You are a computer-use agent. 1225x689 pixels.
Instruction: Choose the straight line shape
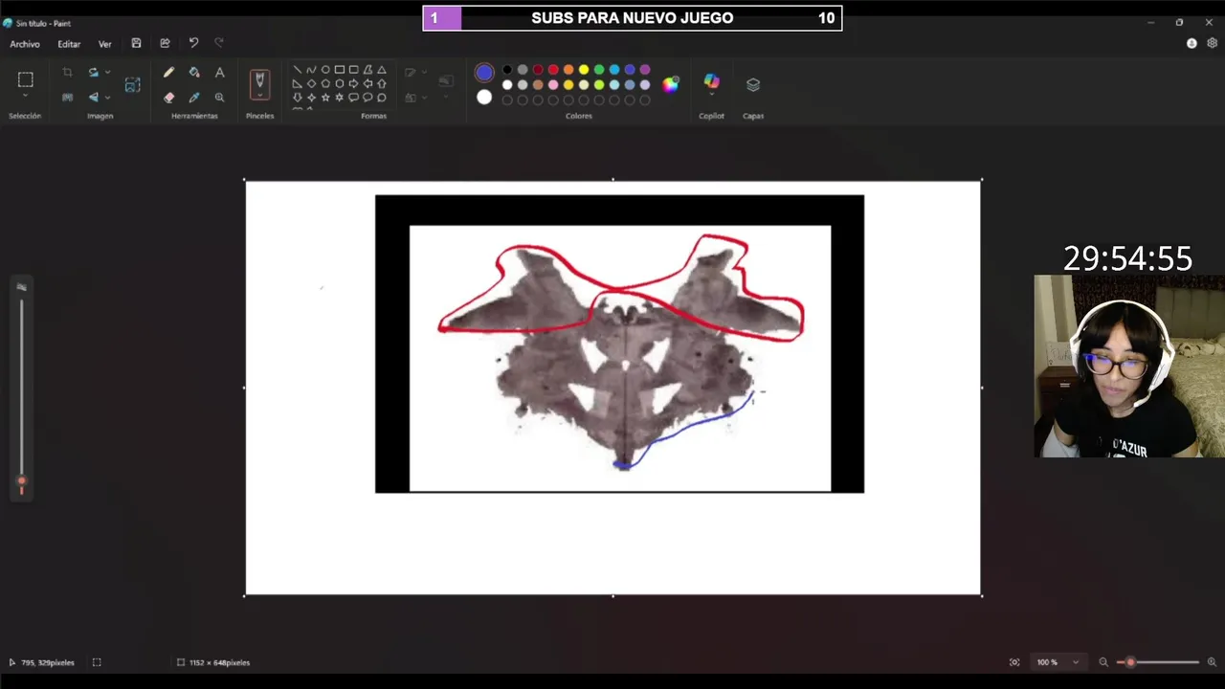[x=297, y=70]
